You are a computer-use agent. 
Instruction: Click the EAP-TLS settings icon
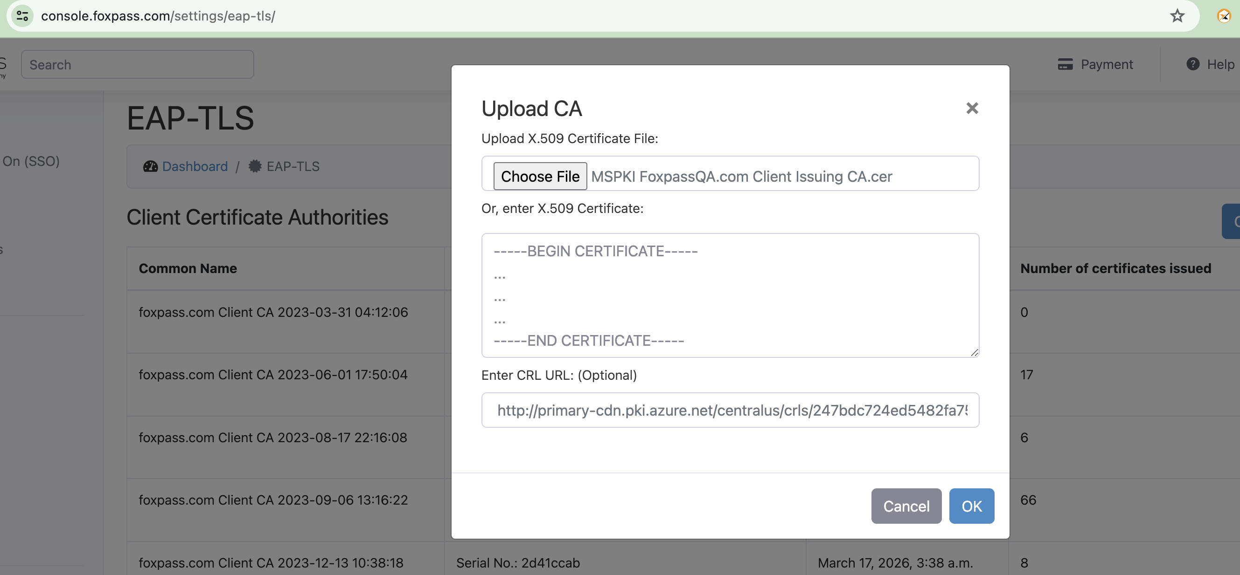[x=255, y=166]
